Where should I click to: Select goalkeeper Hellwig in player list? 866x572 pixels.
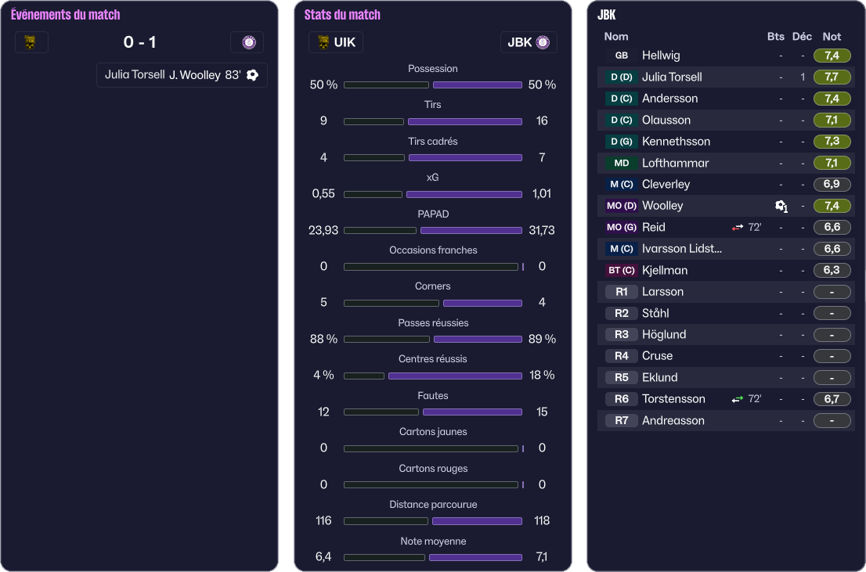click(661, 56)
